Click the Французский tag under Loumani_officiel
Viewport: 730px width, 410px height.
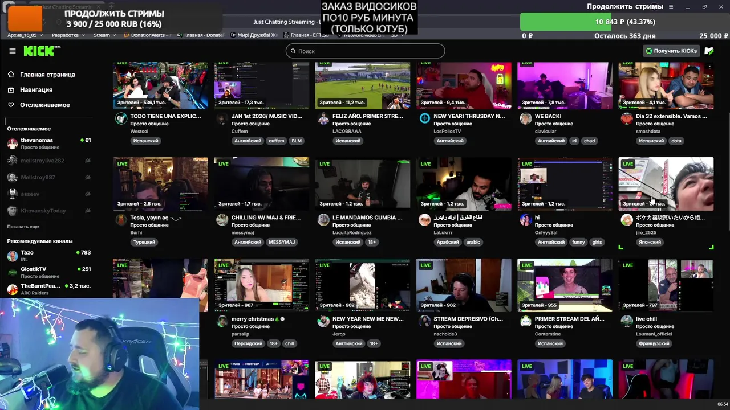click(654, 343)
